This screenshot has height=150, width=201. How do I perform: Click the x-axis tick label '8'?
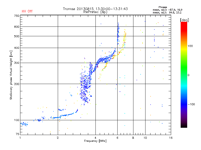[x=133, y=138]
